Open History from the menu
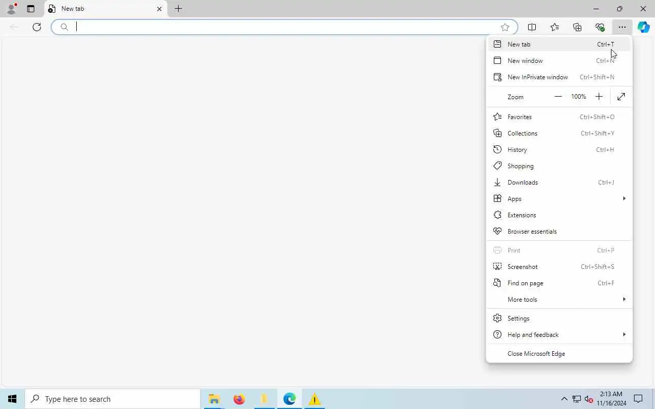The width and height of the screenshot is (655, 409). coord(559,150)
